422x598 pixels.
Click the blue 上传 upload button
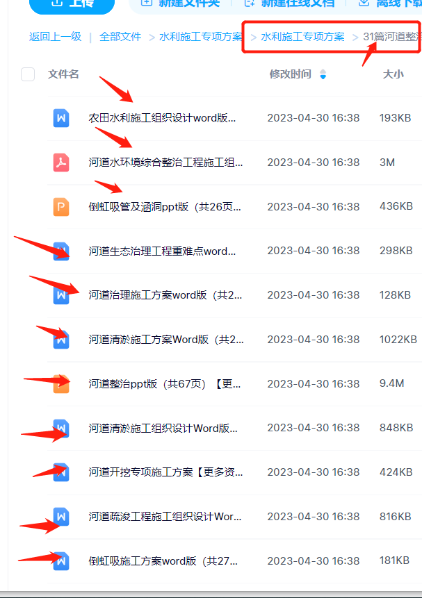coord(72,3)
